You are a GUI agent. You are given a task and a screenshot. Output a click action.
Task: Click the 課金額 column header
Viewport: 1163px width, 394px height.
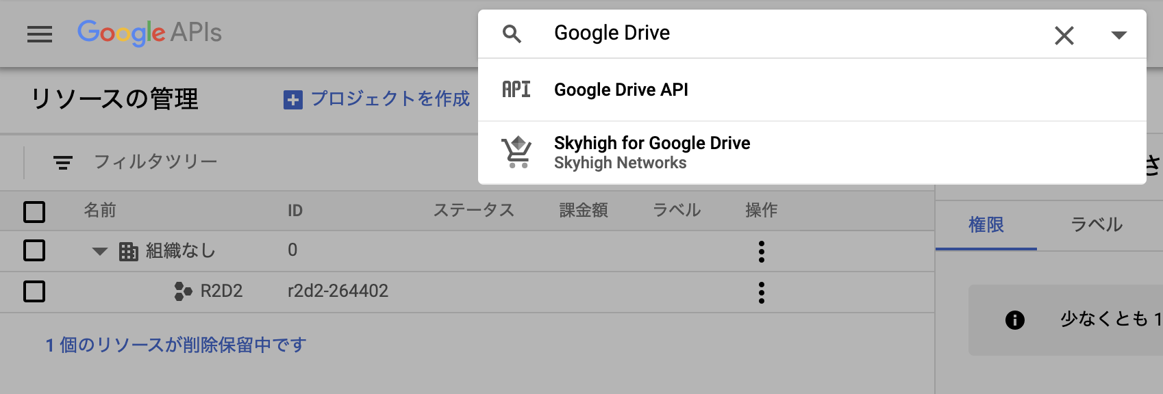(584, 210)
